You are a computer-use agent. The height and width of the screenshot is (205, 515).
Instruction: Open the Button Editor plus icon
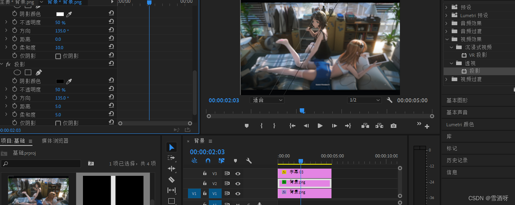(x=427, y=127)
